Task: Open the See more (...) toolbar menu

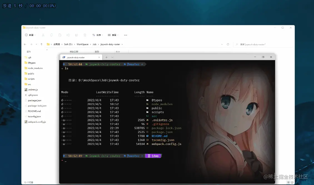Action: click(x=126, y=35)
